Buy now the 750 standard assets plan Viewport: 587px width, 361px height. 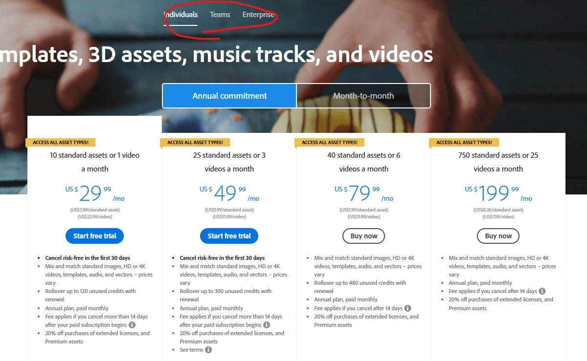click(498, 236)
